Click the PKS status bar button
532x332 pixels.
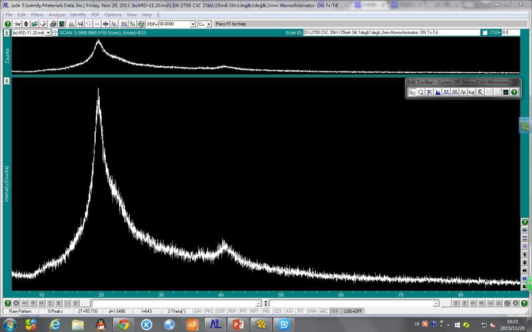click(209, 311)
